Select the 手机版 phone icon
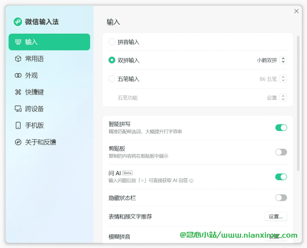The height and width of the screenshot is (248, 307). pos(18,125)
